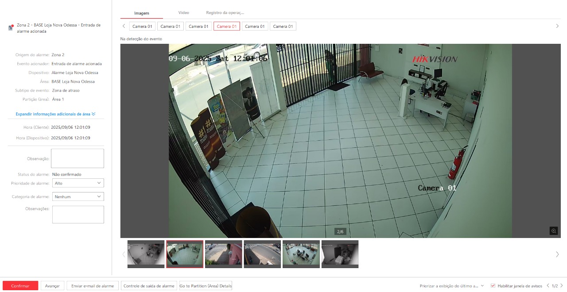Viewport: 567px width, 292px height.
Task: Open the Priorizar a exibição do último dropdown
Action: [451, 286]
